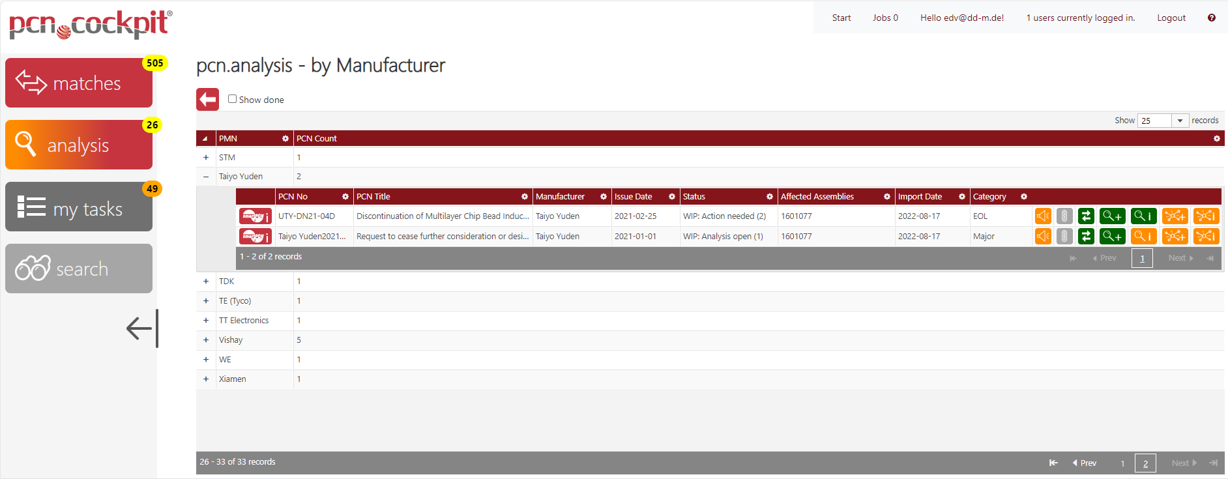
Task: Open the records-per-page dropdown showing 25
Action: 1163,121
